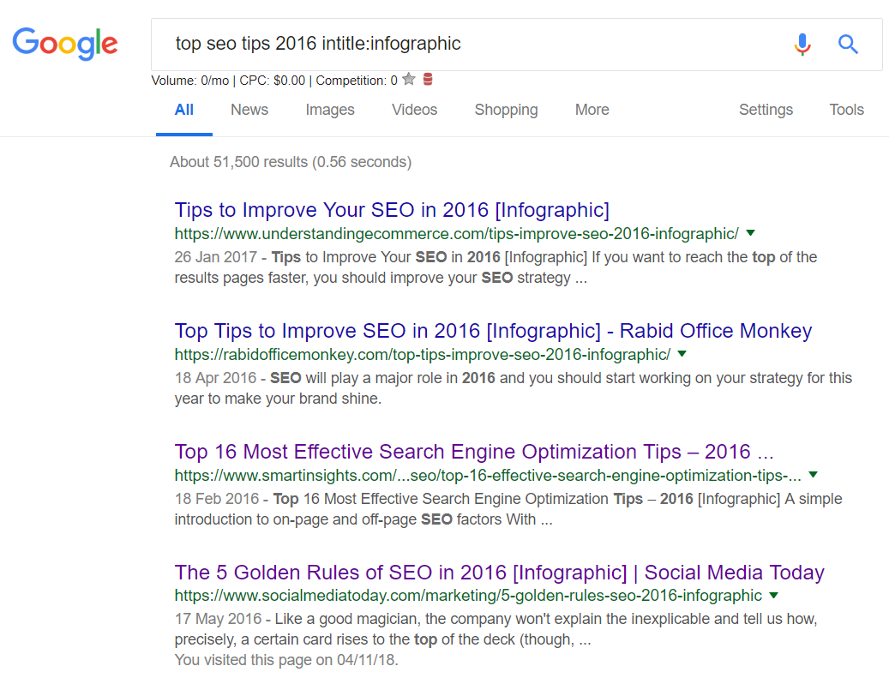The height and width of the screenshot is (684, 889).
Task: Go to the Videos tab
Action: 414,110
